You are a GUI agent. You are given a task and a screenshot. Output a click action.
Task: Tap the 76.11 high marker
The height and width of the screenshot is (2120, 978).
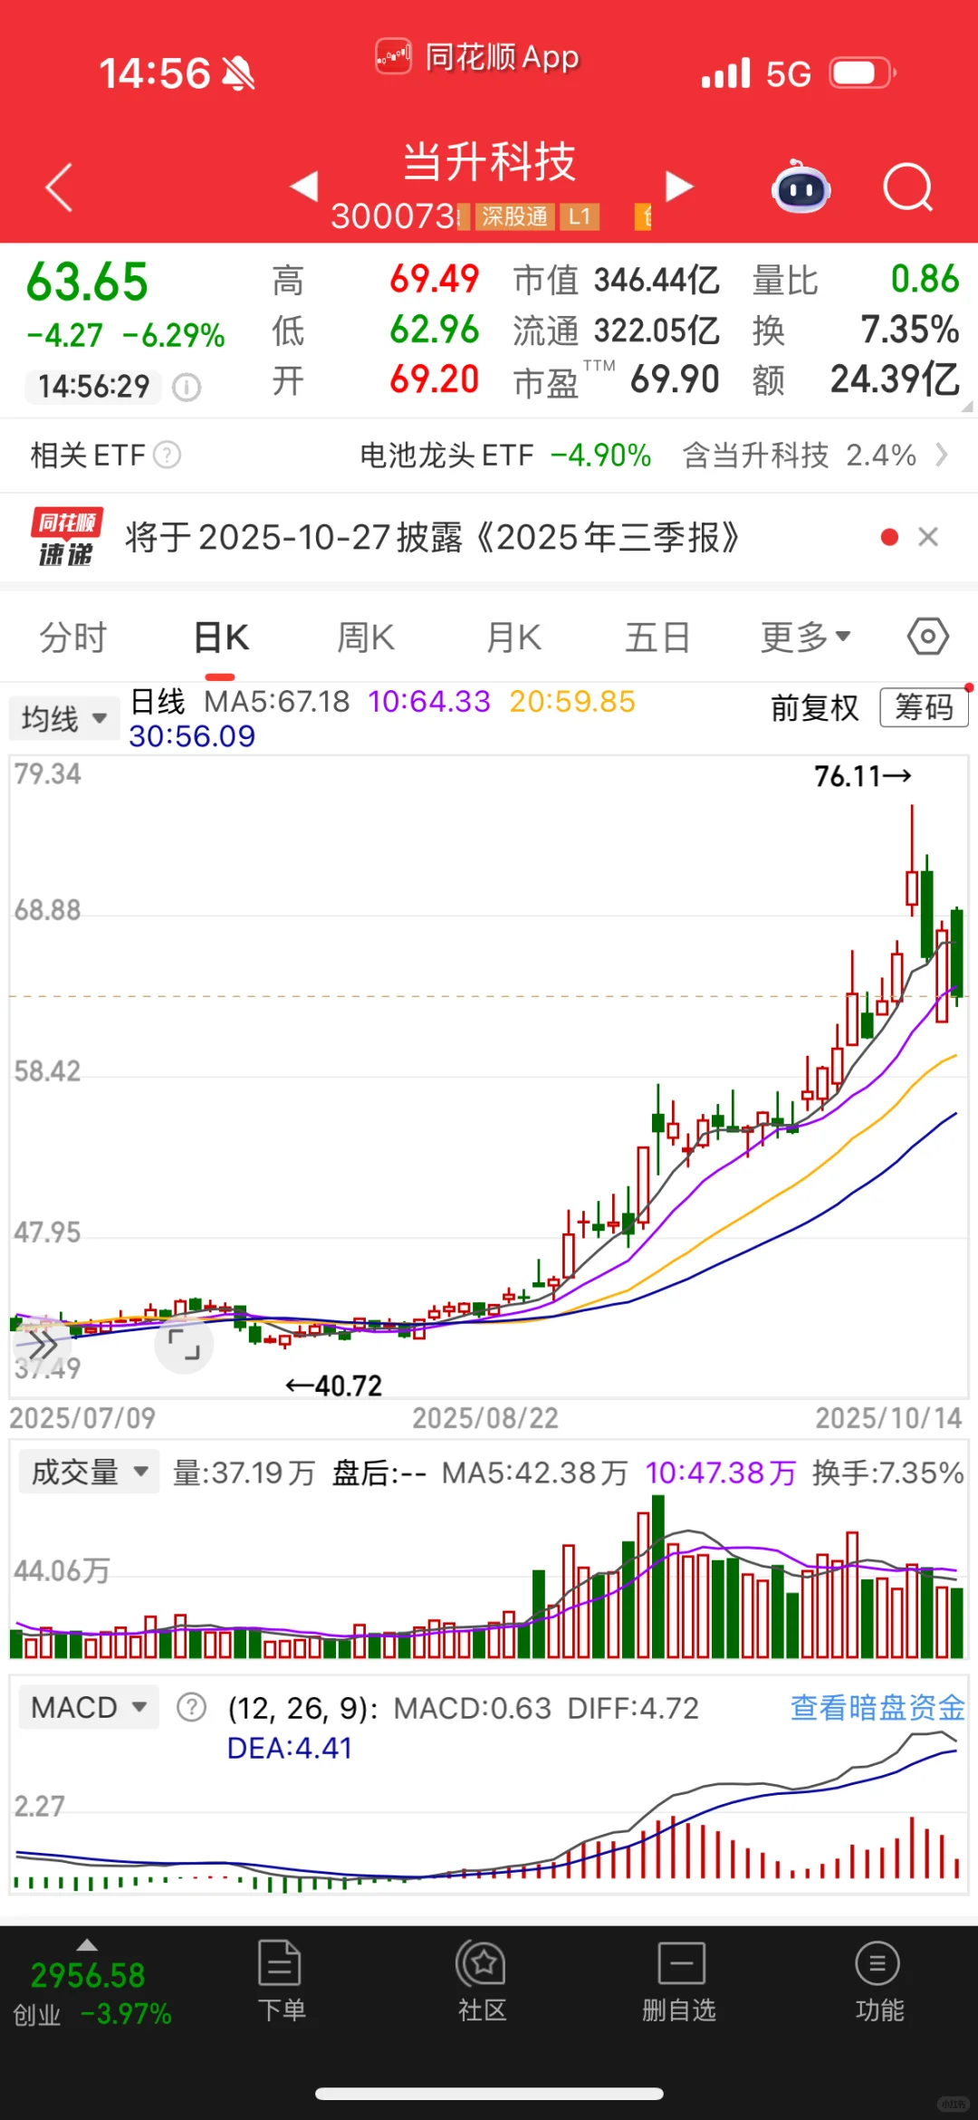(x=862, y=776)
